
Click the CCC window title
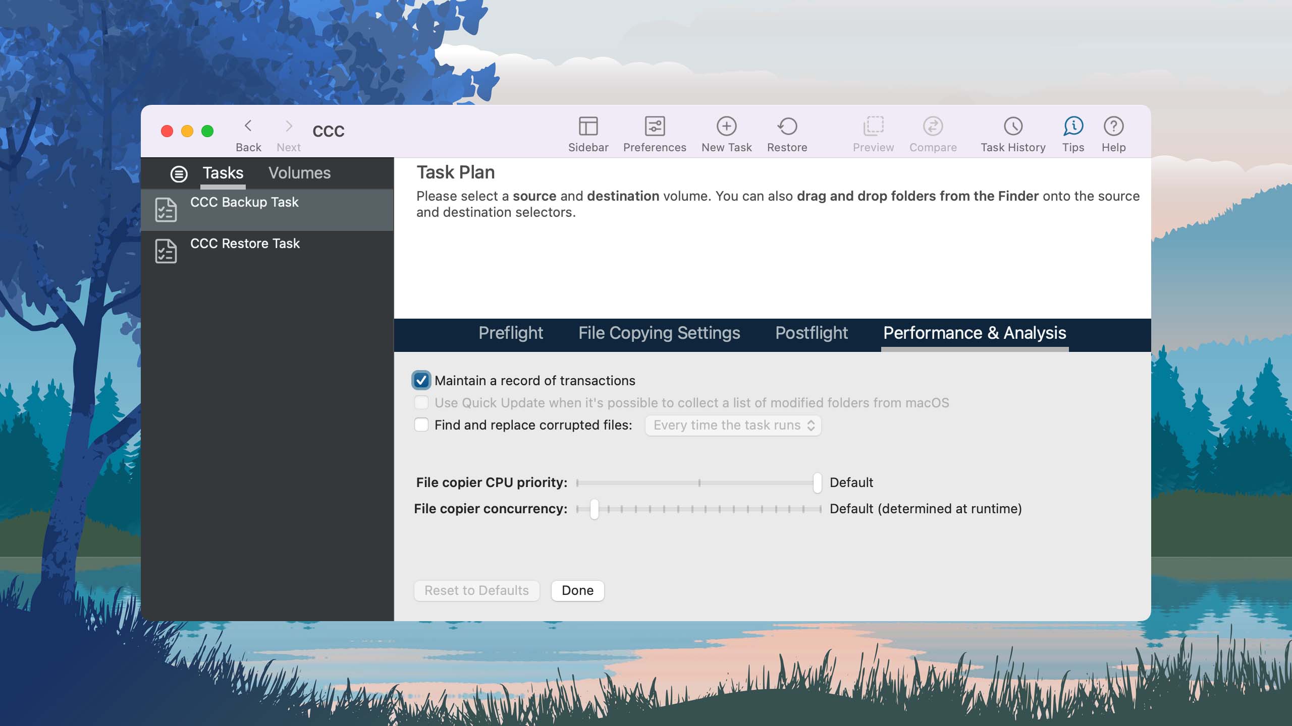(x=329, y=131)
